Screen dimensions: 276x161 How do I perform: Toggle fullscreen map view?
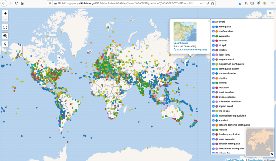click(x=5, y=27)
